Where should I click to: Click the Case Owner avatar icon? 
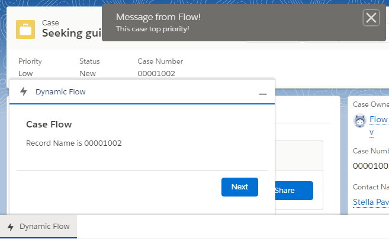pos(359,121)
